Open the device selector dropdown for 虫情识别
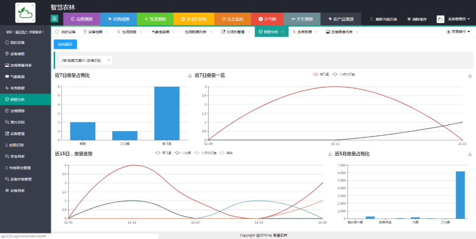This screenshot has width=476, height=239. point(86,60)
